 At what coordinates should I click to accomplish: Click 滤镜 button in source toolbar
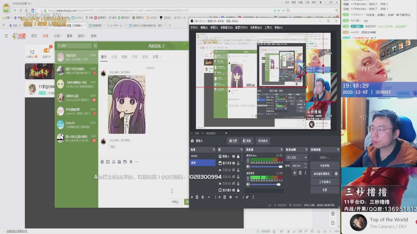tap(247, 141)
